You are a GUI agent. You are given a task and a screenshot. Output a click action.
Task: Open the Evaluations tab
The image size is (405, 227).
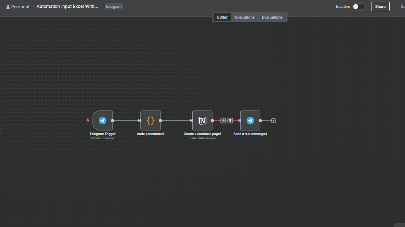coord(272,17)
